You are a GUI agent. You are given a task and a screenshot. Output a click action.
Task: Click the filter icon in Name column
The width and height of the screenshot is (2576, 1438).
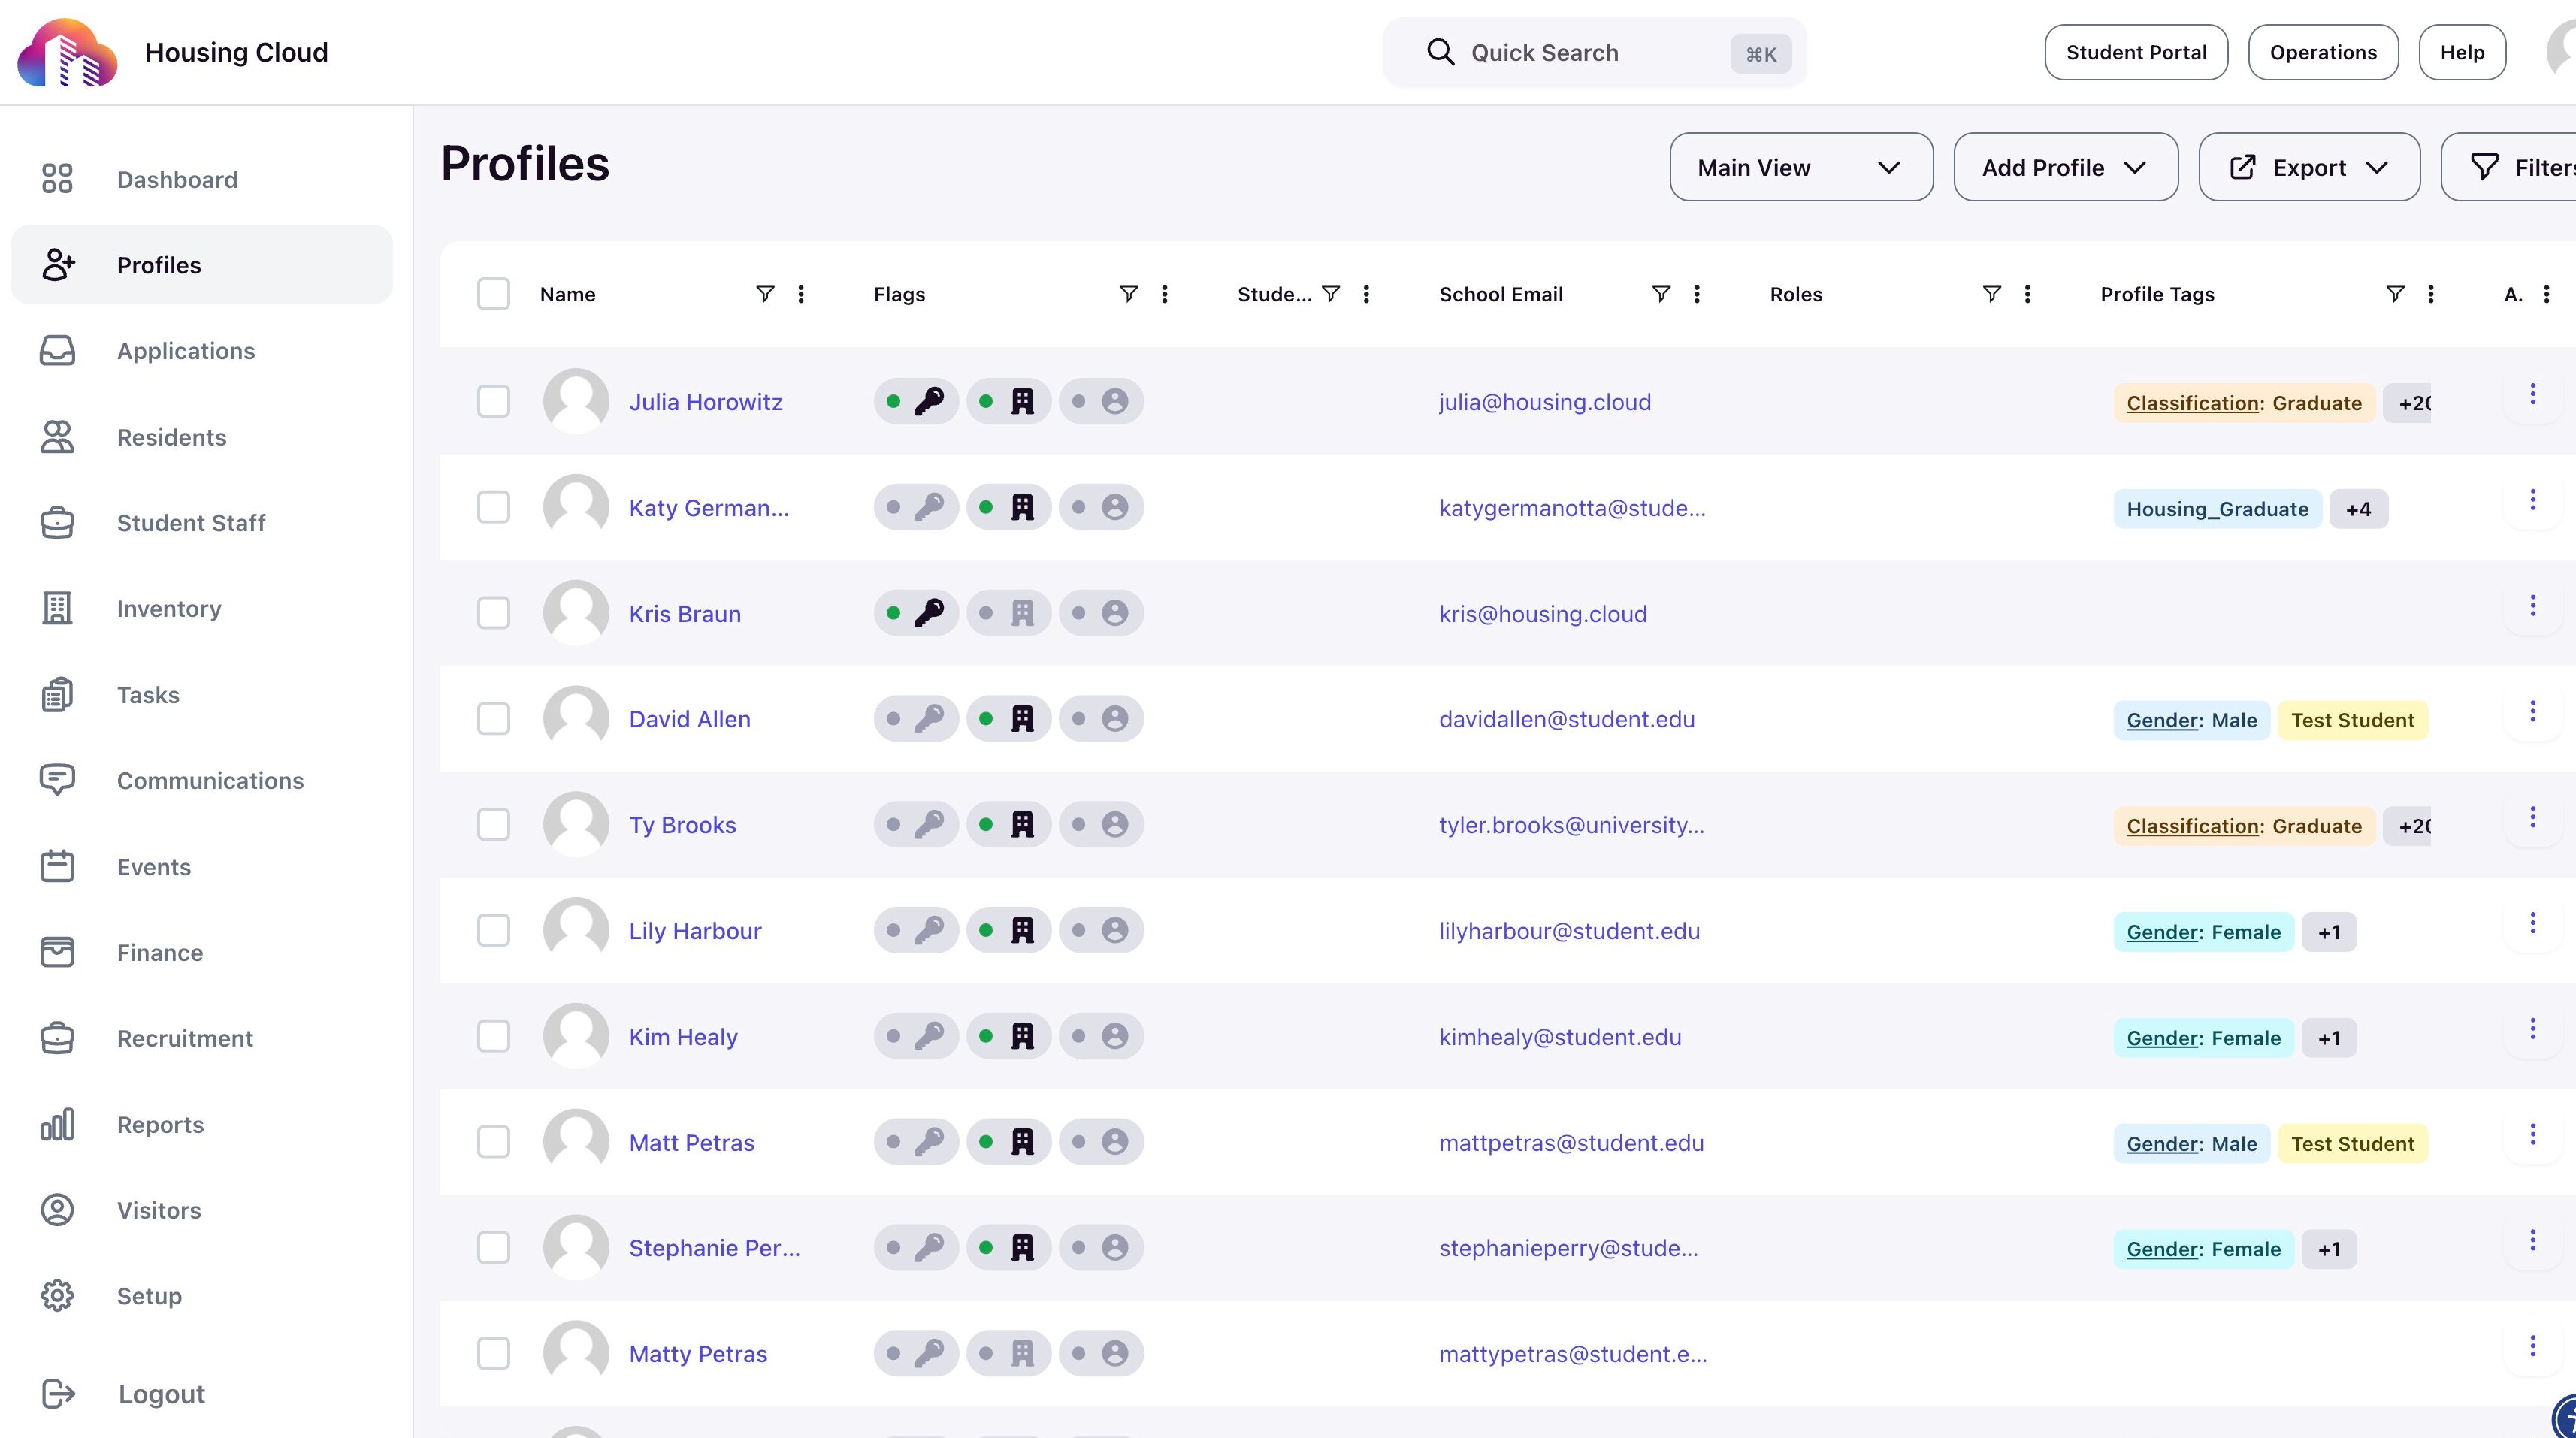tap(764, 294)
